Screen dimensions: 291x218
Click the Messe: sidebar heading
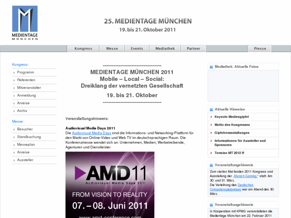(18, 121)
